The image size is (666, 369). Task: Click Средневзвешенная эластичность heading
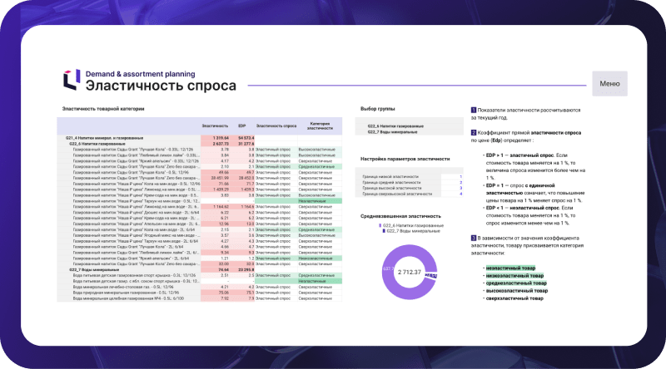400,216
